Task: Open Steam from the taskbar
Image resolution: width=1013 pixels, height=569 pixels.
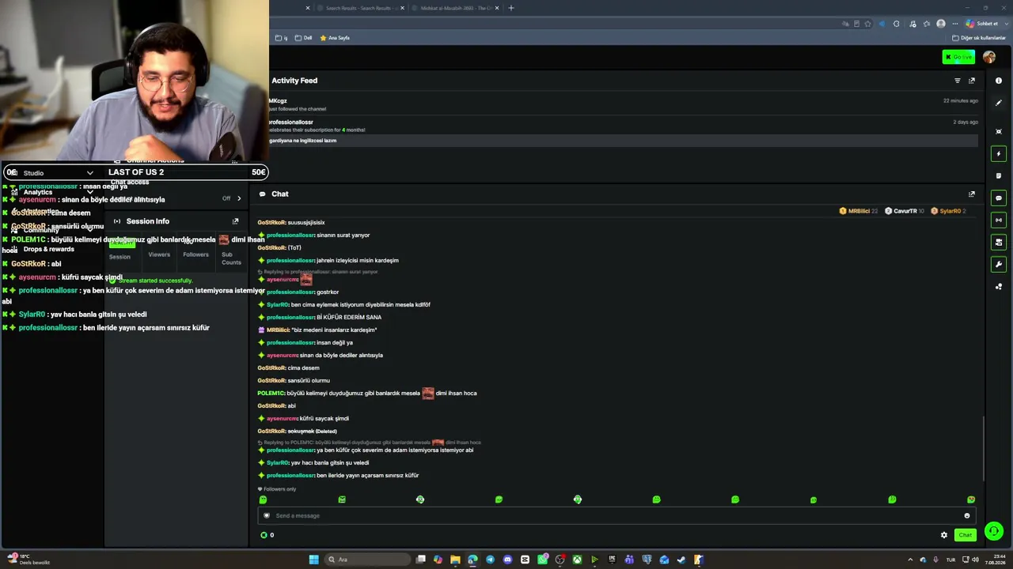Action: click(x=681, y=560)
